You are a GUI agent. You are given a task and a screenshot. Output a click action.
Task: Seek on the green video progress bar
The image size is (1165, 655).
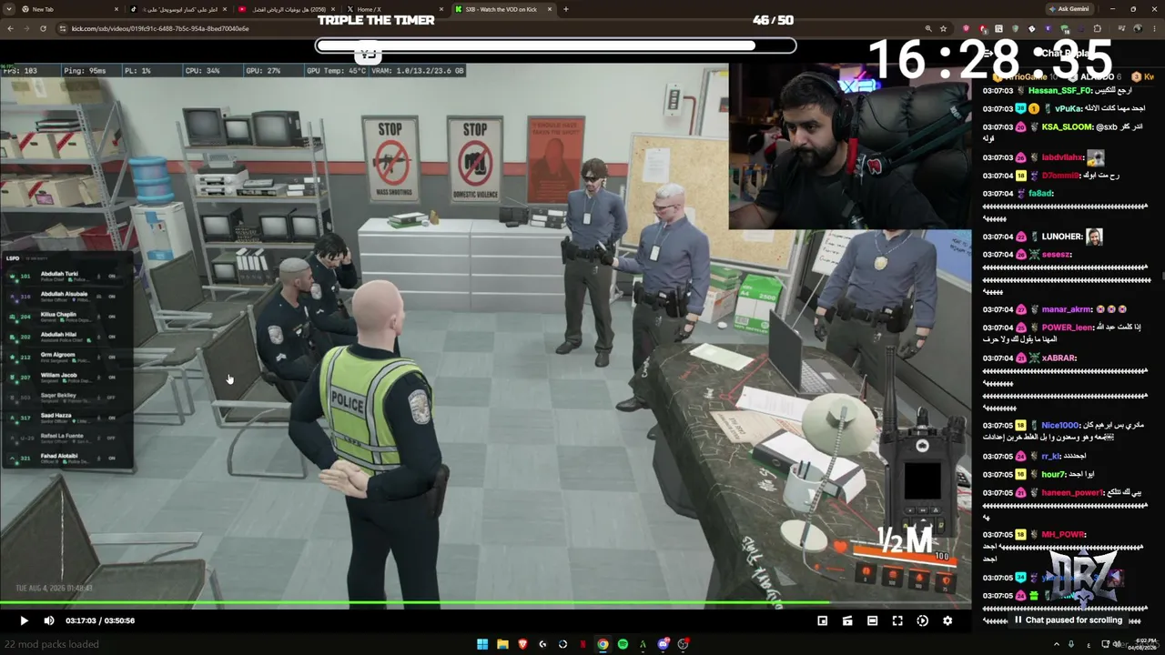coord(486,602)
